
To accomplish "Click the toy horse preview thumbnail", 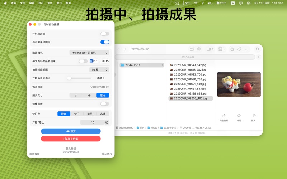I will tap(239, 84).
